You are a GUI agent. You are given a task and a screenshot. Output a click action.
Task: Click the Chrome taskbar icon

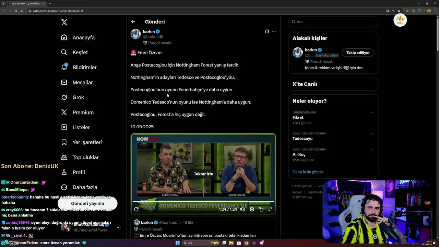[246, 243]
